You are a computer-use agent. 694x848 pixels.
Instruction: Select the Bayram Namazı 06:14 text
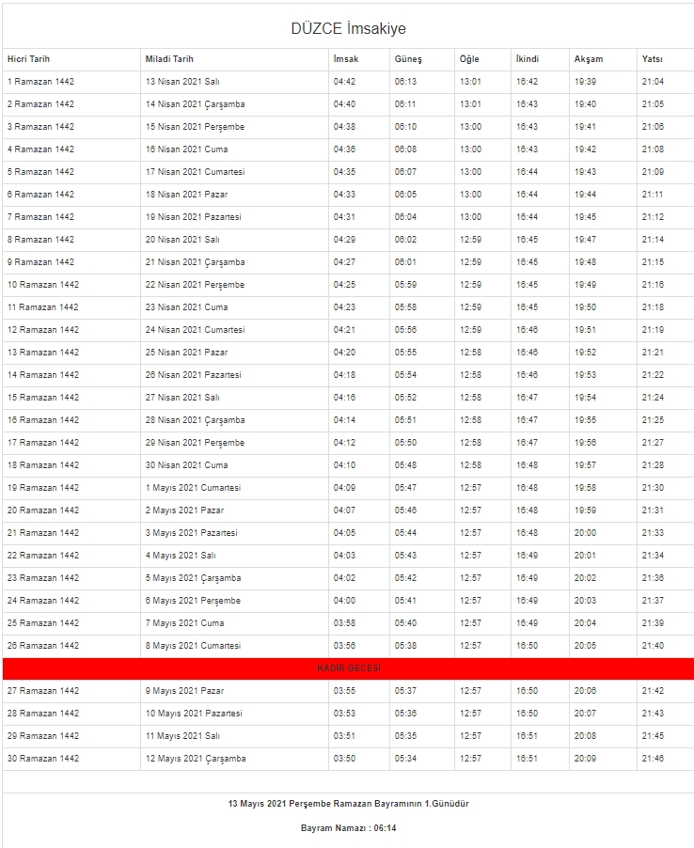coord(348,828)
